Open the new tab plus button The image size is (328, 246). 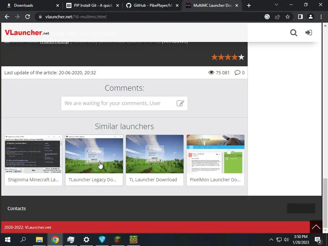tap(249, 5)
